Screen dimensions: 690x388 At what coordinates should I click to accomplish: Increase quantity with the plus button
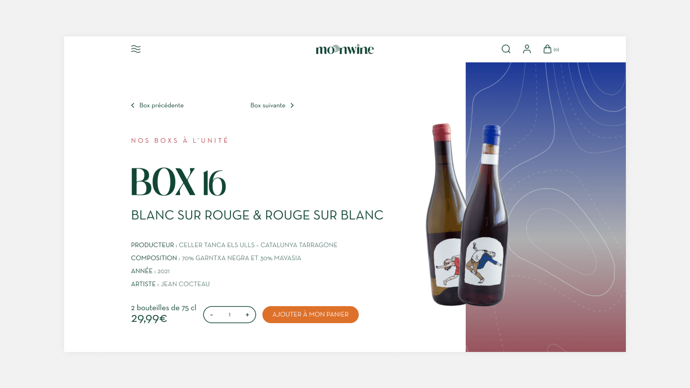(247, 315)
